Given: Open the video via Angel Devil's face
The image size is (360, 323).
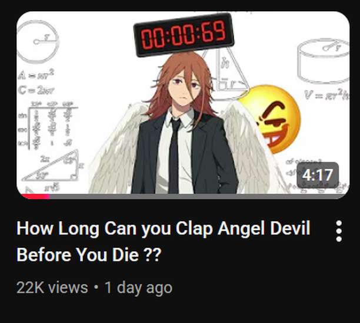Looking at the screenshot, I should [183, 88].
